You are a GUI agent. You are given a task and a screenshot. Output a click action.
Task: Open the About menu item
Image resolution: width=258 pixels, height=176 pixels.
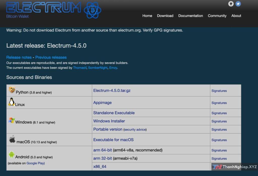[x=236, y=16]
